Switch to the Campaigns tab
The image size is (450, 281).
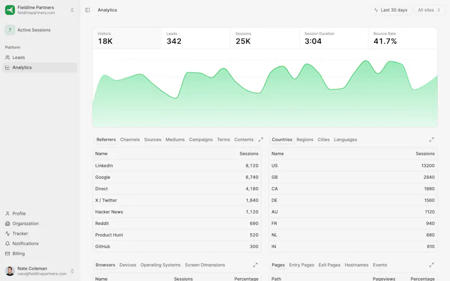point(201,139)
